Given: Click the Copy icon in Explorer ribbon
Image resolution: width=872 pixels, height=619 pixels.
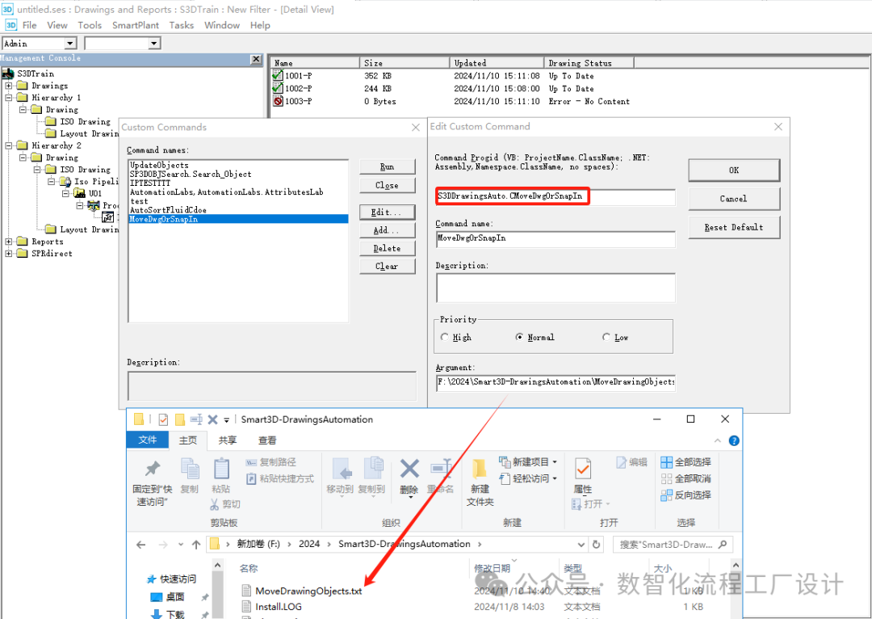Looking at the screenshot, I should click(x=190, y=469).
